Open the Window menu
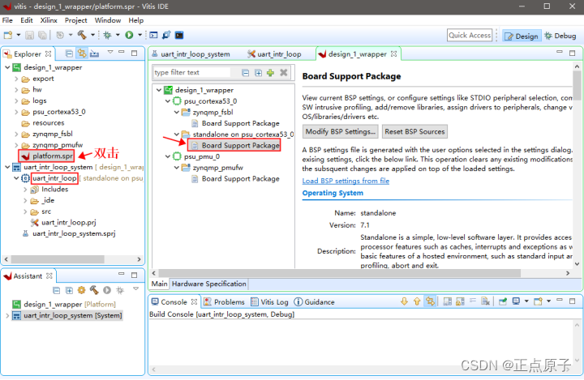The height and width of the screenshot is (380, 584). (x=108, y=20)
